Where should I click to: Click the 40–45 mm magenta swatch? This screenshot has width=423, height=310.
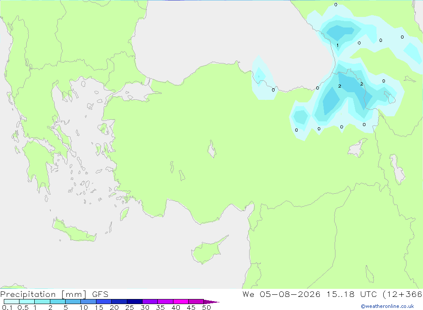[x=181, y=302]
